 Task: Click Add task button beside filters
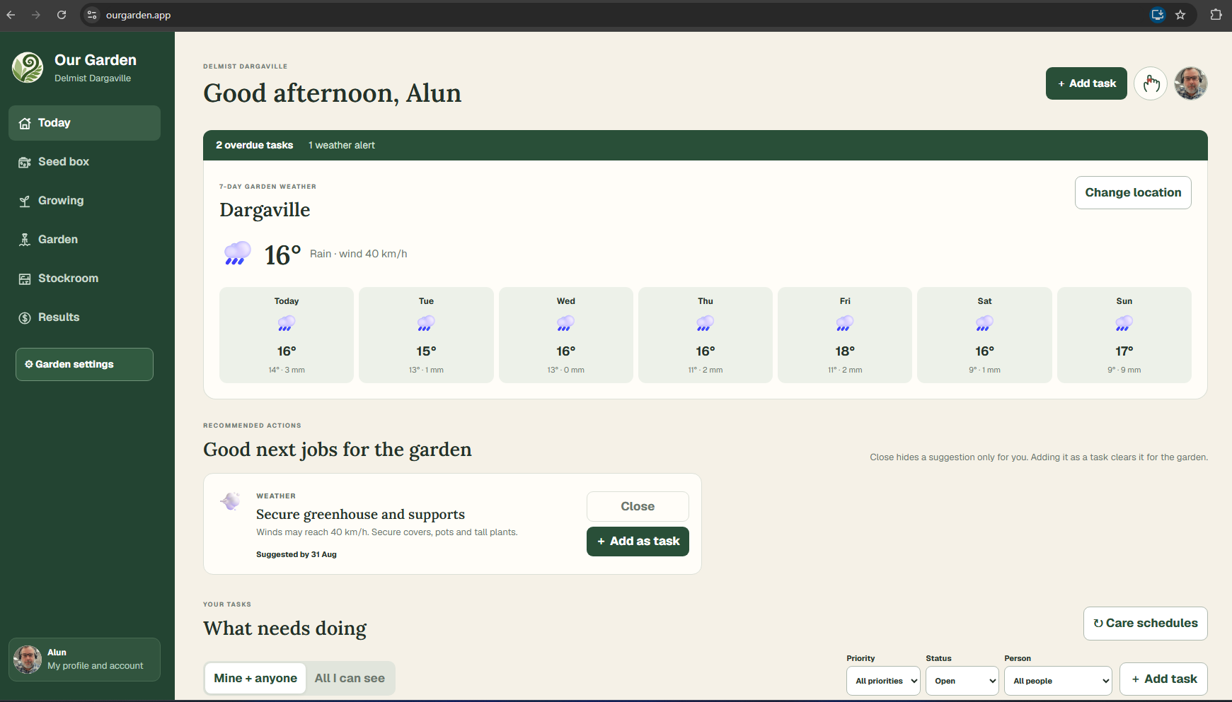1163,679
